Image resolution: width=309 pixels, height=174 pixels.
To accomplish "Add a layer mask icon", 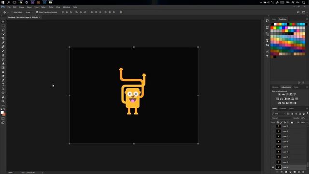I will 286,172.
